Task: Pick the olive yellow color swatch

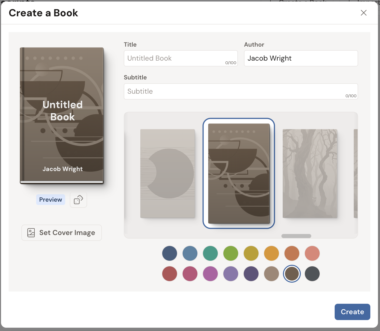Action: coord(251,253)
